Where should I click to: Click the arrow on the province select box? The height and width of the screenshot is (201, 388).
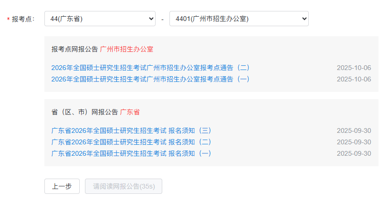(151, 19)
